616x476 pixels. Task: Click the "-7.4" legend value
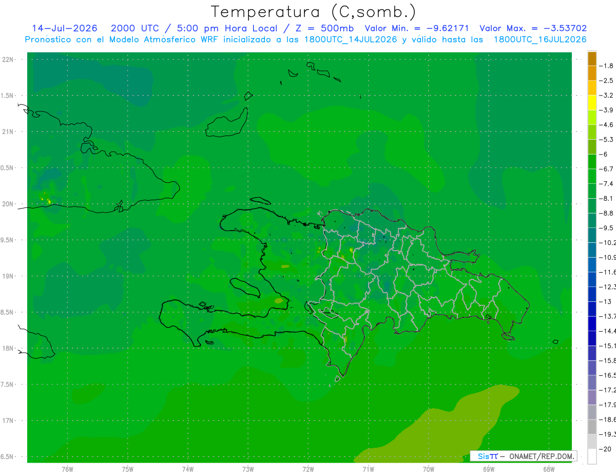coord(606,184)
